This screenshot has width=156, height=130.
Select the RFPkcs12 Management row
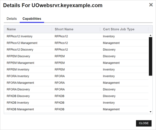(x=76, y=43)
